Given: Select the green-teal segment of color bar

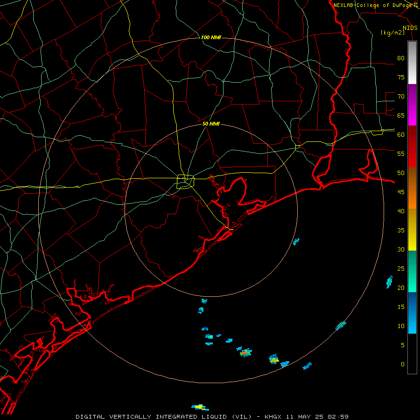Looking at the screenshot, I should click(412, 271).
